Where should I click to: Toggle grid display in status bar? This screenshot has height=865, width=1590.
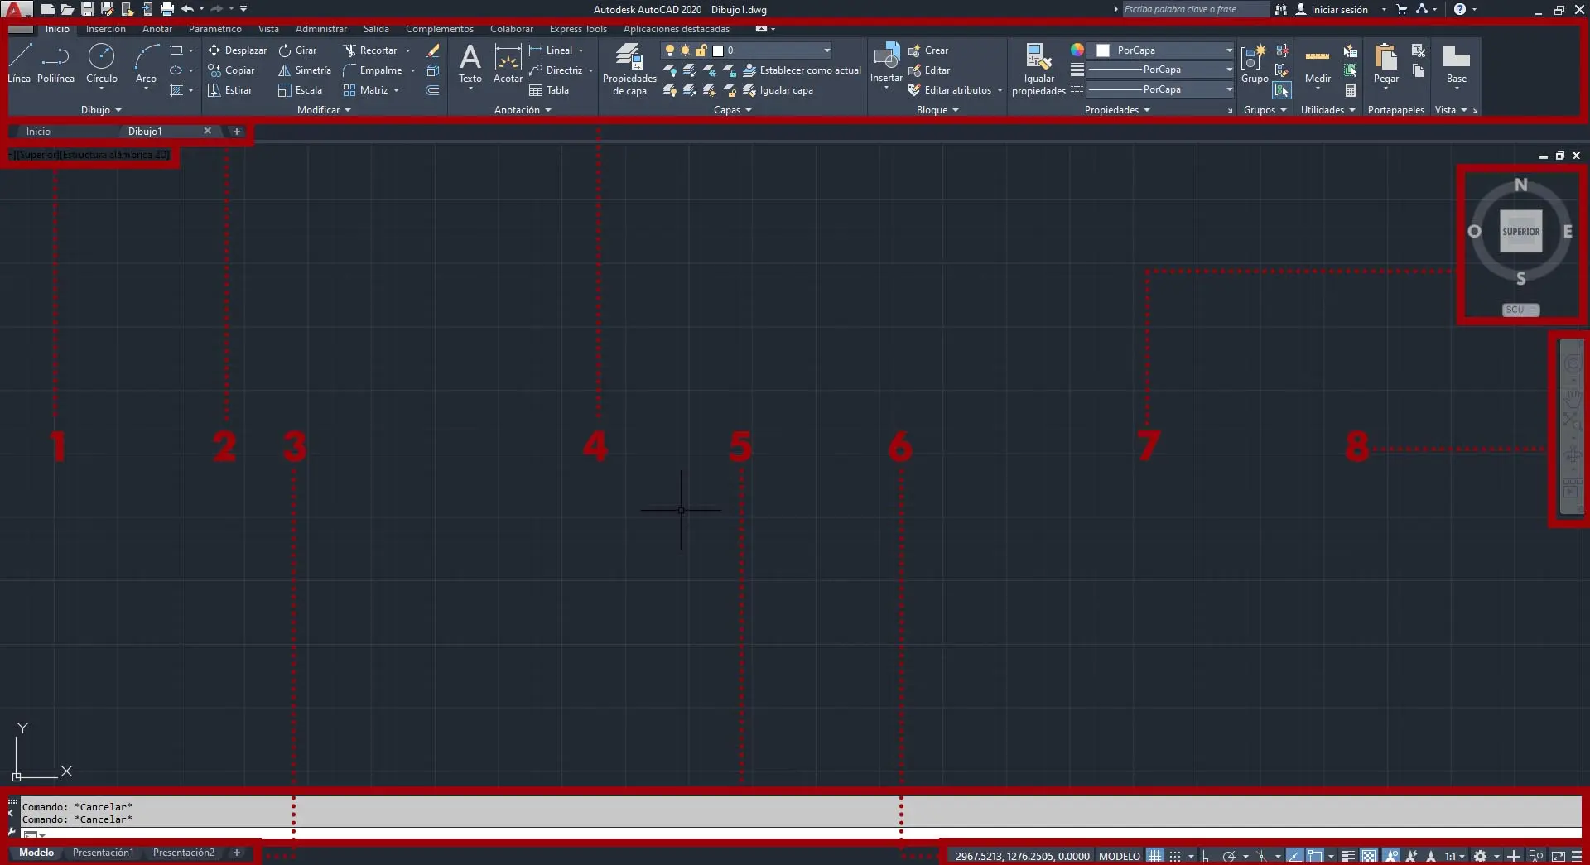(1154, 856)
